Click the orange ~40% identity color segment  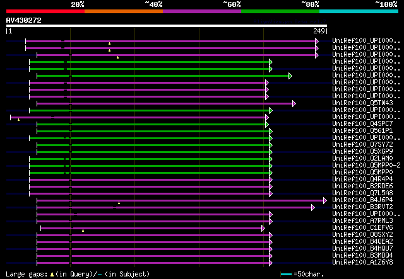(124, 11)
